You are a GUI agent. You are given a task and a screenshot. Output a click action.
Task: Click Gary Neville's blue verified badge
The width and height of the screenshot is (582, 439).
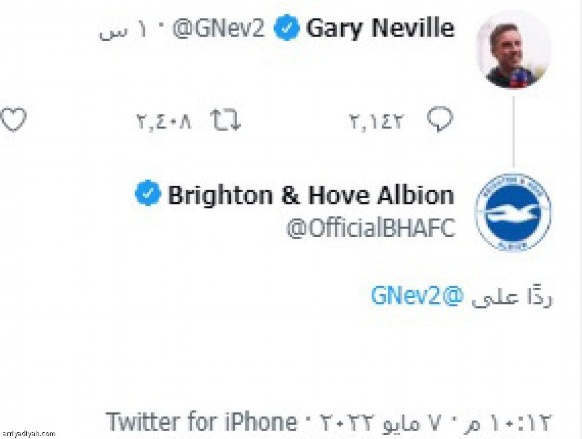(286, 28)
